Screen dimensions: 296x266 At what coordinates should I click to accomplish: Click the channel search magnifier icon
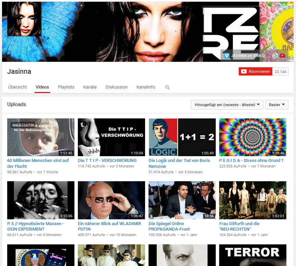tap(167, 88)
